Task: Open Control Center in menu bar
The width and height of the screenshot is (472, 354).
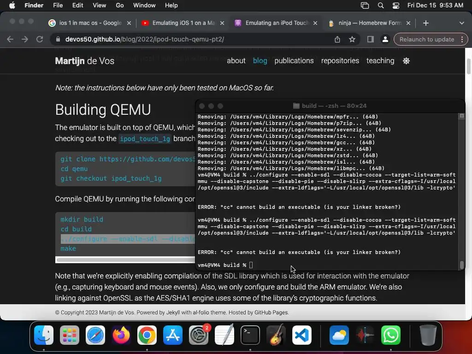Action: tap(396, 6)
